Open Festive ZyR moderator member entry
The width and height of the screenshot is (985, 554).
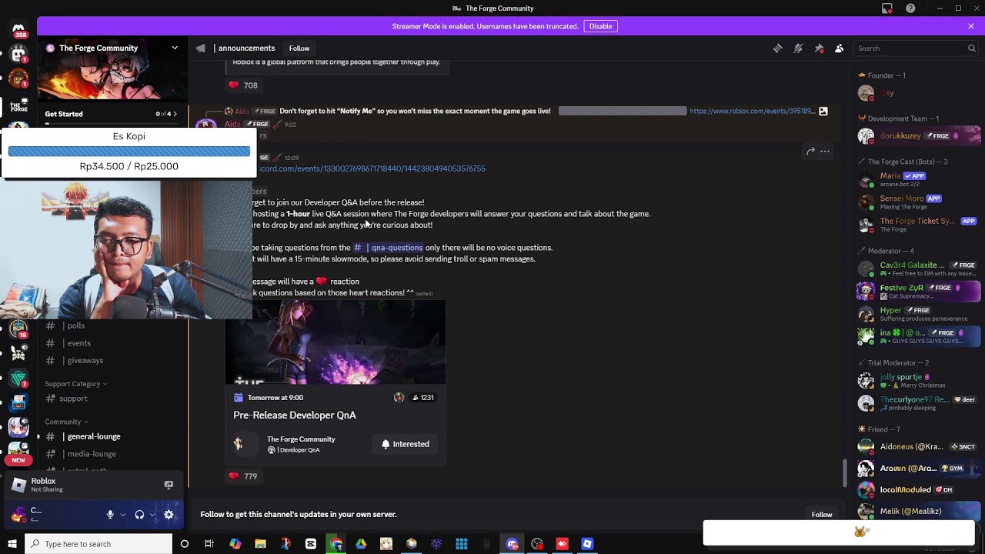pyautogui.click(x=919, y=291)
